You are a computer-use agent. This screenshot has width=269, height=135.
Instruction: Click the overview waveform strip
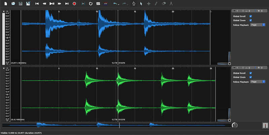(x=116, y=125)
